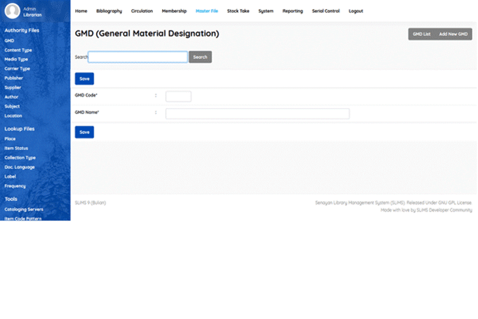Image resolution: width=478 pixels, height=319 pixels.
Task: Open the Publisher authority file
Action: click(x=13, y=78)
